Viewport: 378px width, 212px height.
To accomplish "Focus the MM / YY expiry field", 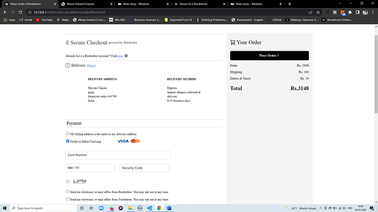I will click(x=90, y=168).
